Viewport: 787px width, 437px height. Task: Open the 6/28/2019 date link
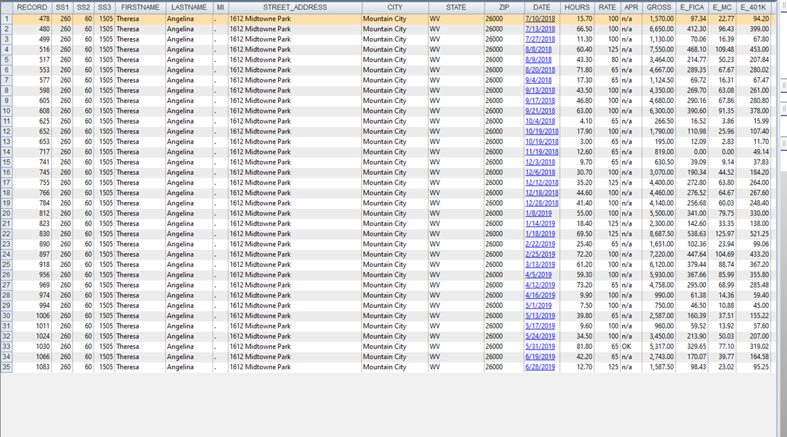point(540,367)
